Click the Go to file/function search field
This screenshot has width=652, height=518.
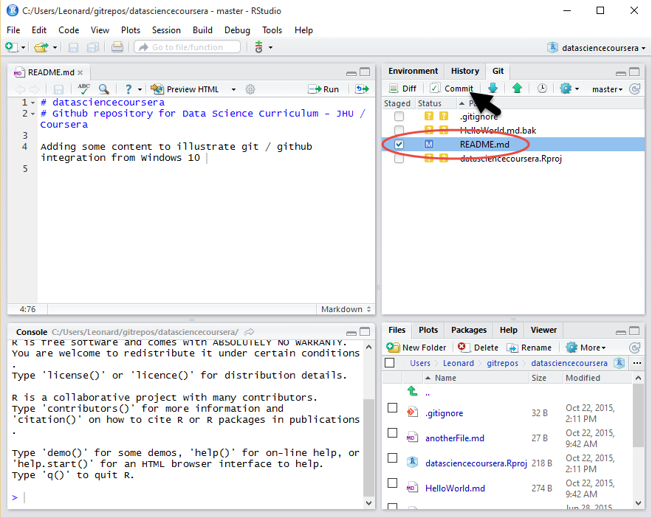point(188,47)
